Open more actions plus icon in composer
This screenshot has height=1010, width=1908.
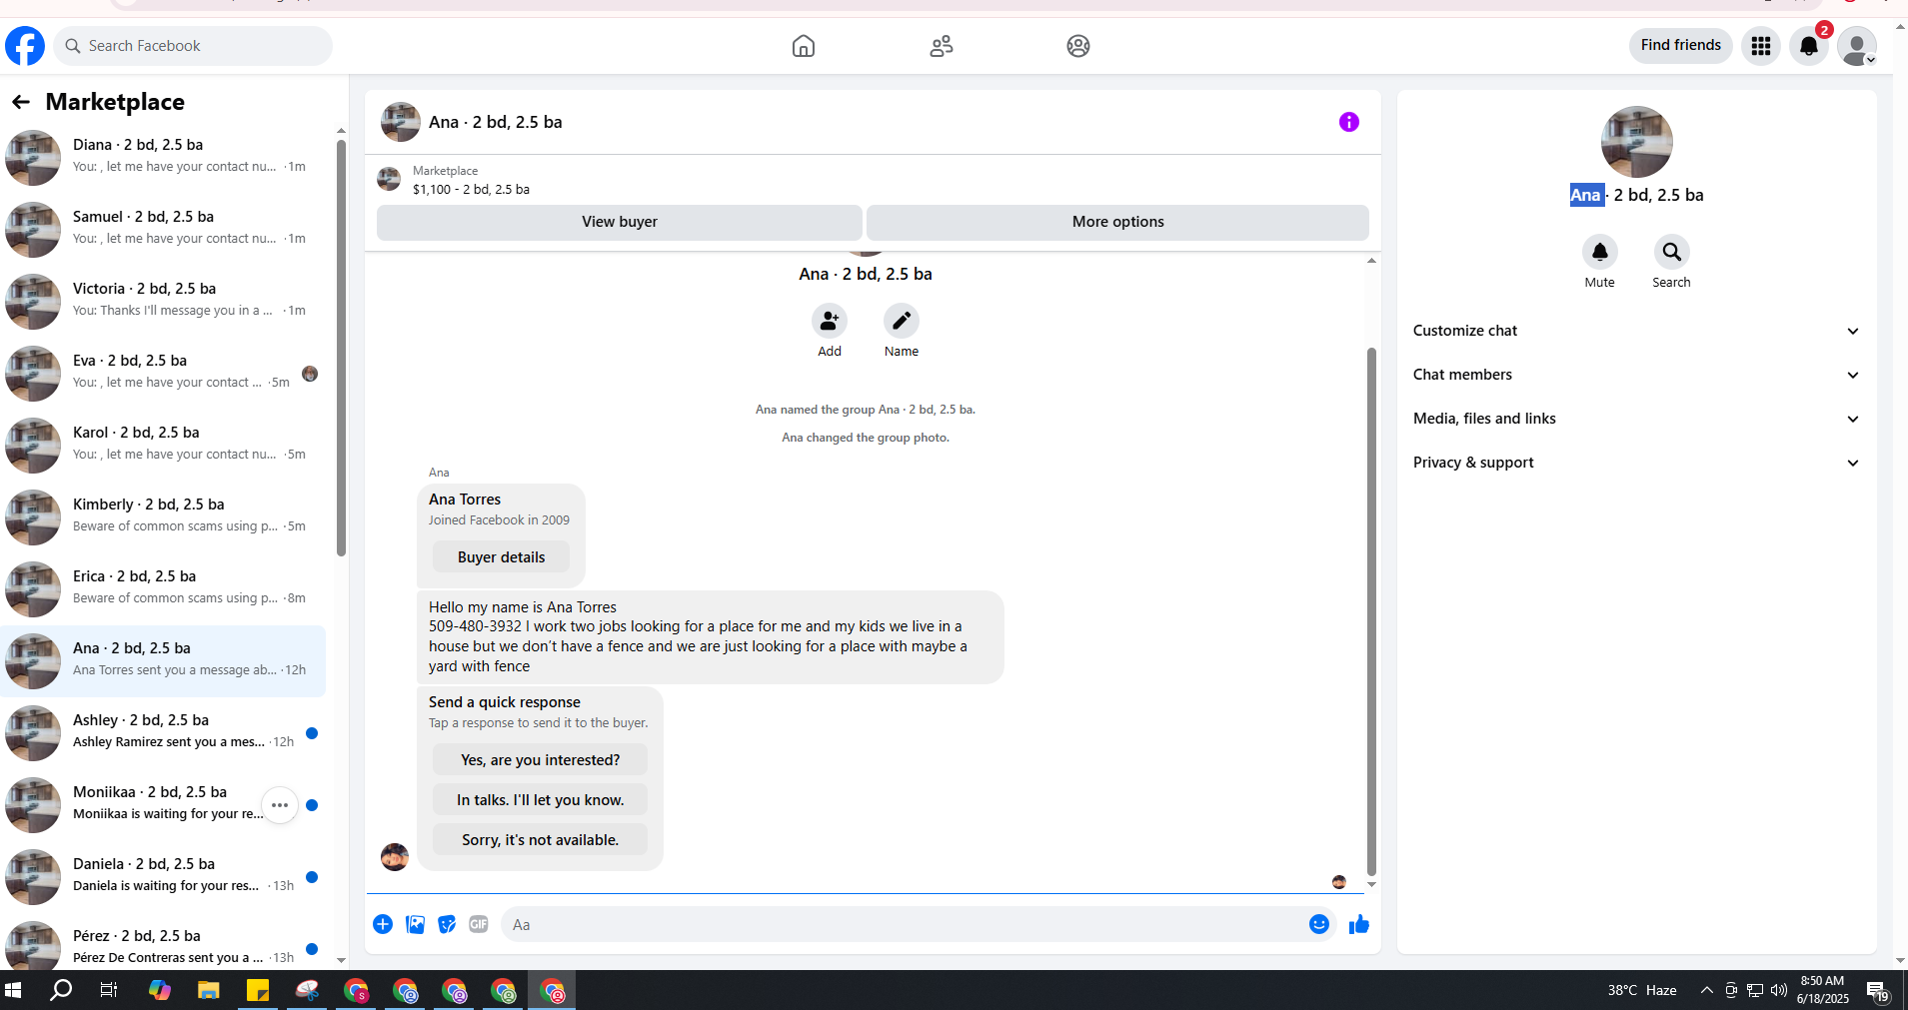point(383,924)
